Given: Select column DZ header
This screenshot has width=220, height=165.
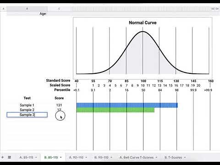Looking at the screenshot, I should (x=213, y=9).
